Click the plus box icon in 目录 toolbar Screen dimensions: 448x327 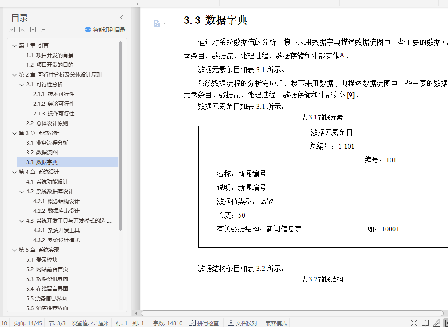click(33, 29)
